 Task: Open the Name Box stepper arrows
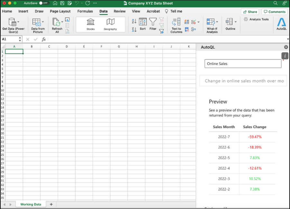(20, 39)
